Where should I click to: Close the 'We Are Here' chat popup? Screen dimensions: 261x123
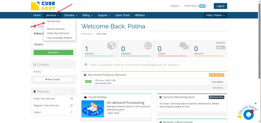click(256, 103)
